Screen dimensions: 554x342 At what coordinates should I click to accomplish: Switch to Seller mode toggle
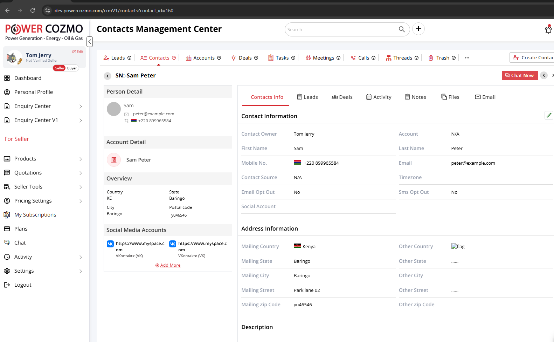[x=60, y=68]
